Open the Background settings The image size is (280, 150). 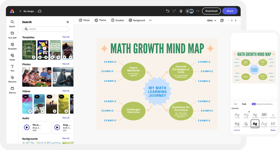(x=137, y=21)
